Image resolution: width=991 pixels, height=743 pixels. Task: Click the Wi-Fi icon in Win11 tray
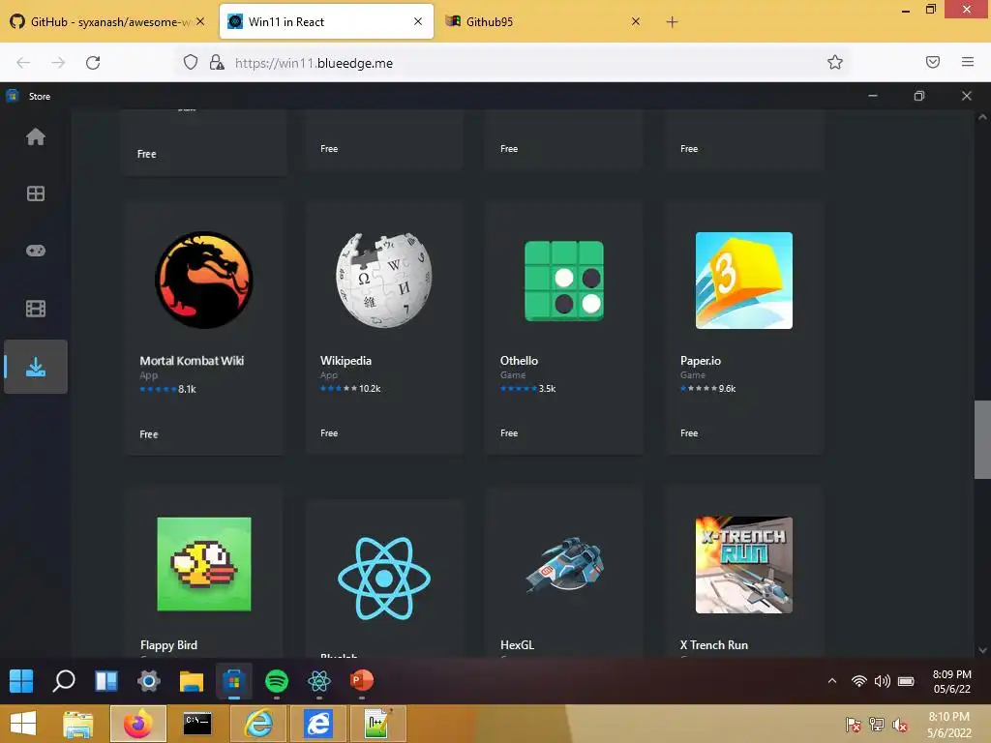(859, 681)
